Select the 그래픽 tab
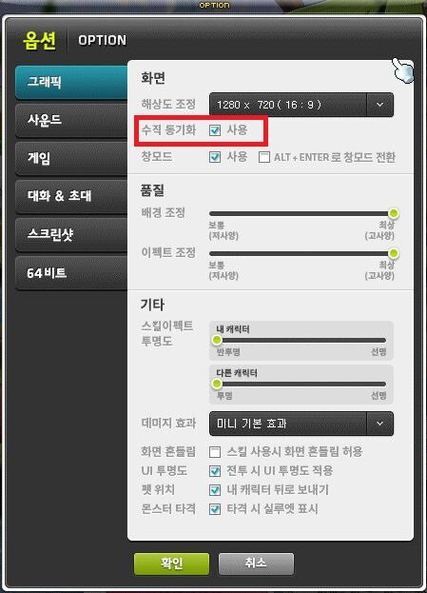This screenshot has width=427, height=593. tap(71, 82)
